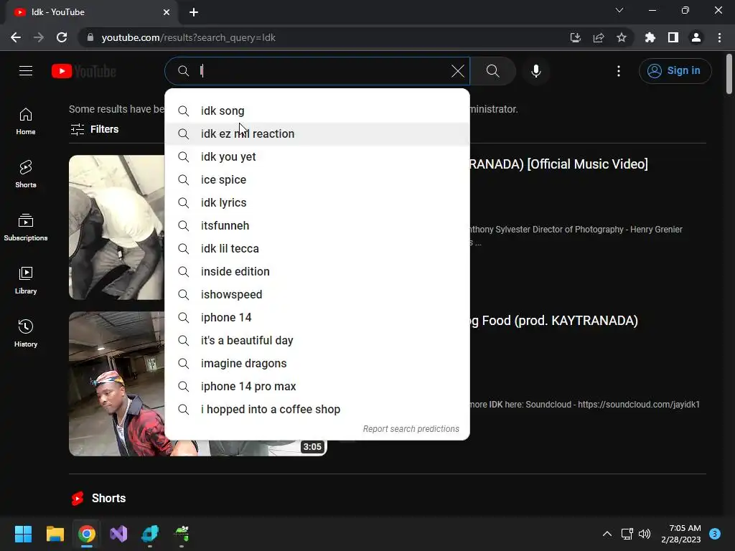Show hidden tray icons chevron
The height and width of the screenshot is (551, 735).
(607, 534)
